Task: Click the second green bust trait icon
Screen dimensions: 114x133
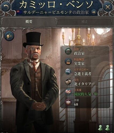Action: 107,127
